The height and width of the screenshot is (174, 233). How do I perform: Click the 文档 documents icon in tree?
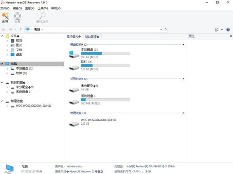tap(13, 50)
